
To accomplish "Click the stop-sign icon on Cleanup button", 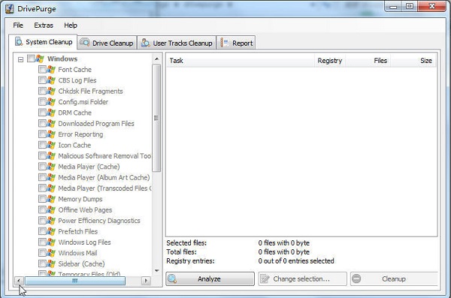I will click(356, 278).
